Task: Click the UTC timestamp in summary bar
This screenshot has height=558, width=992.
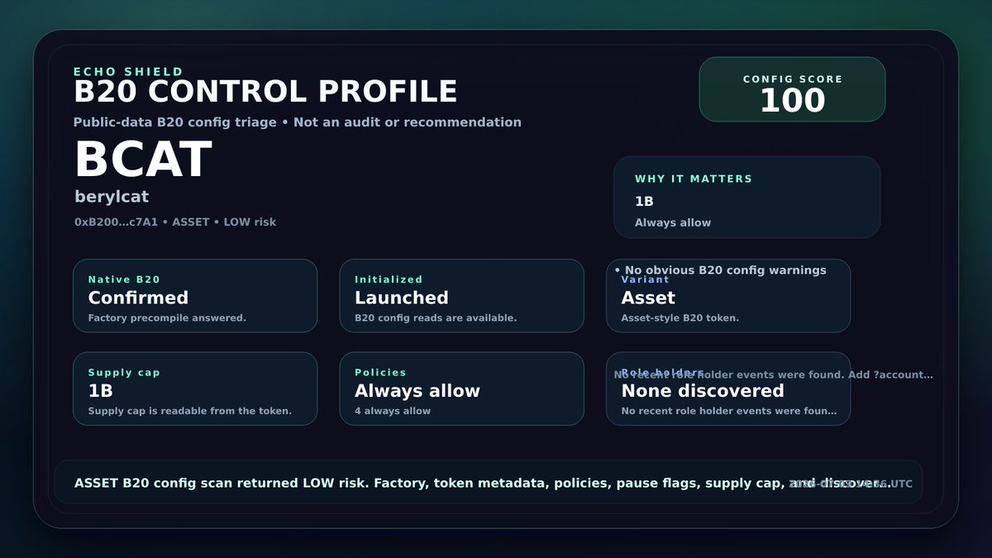Action: click(x=851, y=484)
